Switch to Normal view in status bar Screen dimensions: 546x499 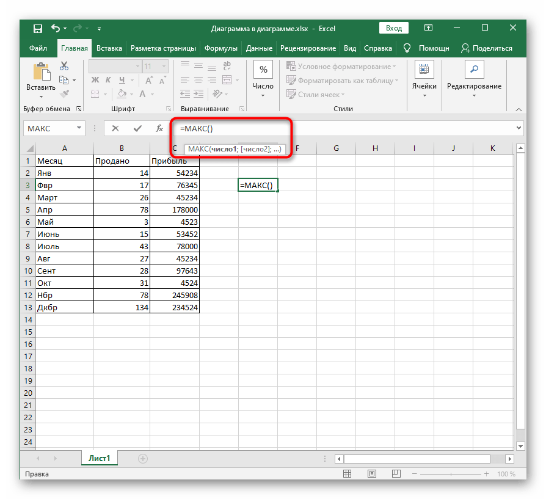(348, 475)
